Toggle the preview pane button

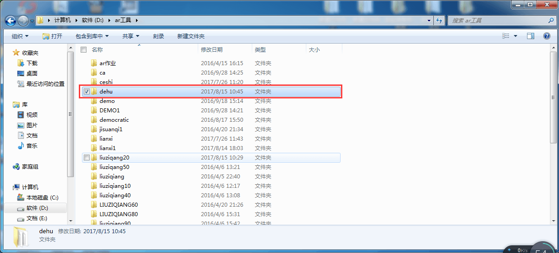tap(531, 36)
